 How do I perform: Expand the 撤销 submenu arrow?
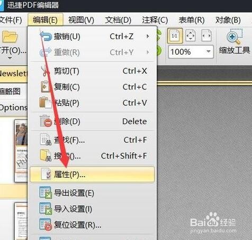tap(148, 36)
